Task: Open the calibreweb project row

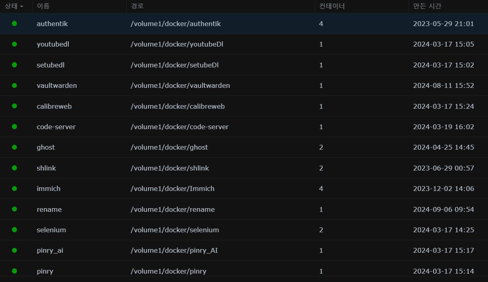Action: [54, 106]
